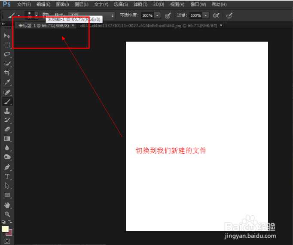Click the 流量 label
Image resolution: width=293 pixels, height=245 pixels.
point(182,15)
